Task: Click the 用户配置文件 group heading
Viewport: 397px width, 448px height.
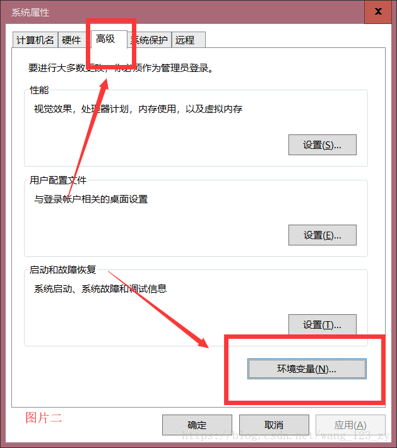Action: click(x=58, y=180)
